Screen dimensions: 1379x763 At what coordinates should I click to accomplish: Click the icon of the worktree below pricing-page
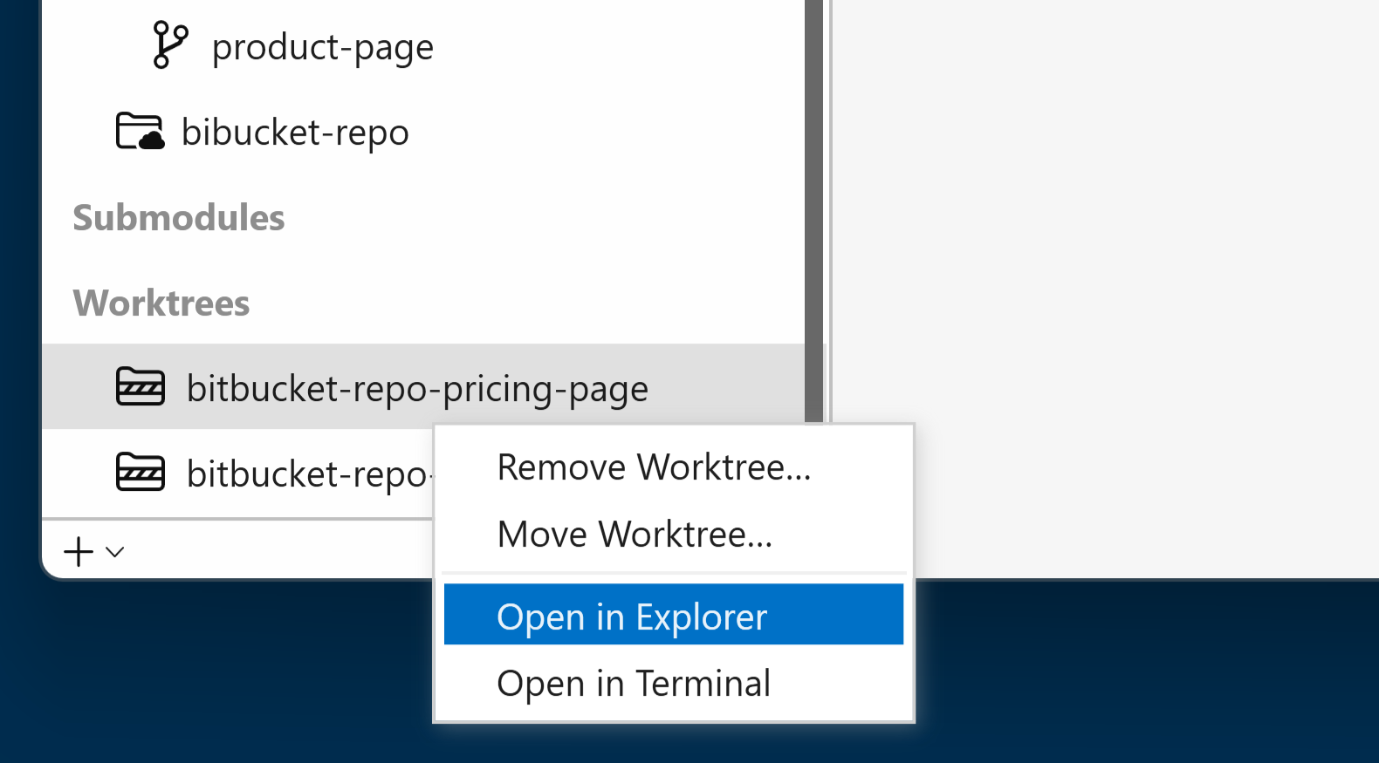(x=140, y=473)
